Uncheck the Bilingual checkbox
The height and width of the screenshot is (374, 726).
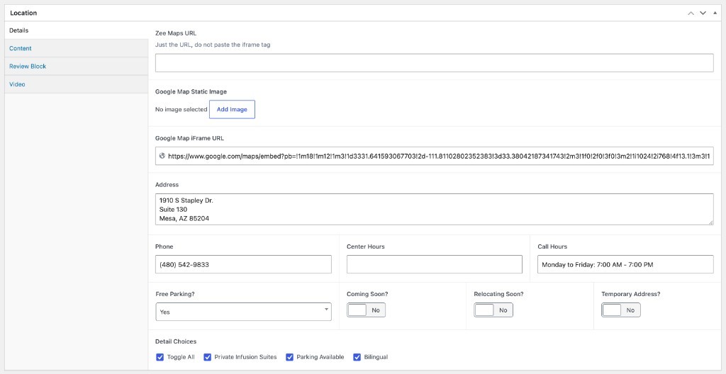tap(357, 357)
